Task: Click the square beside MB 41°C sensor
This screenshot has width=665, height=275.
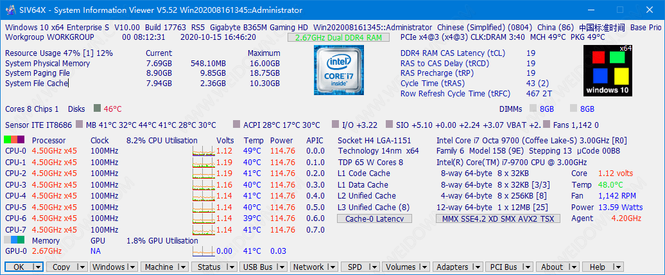Action: point(79,125)
